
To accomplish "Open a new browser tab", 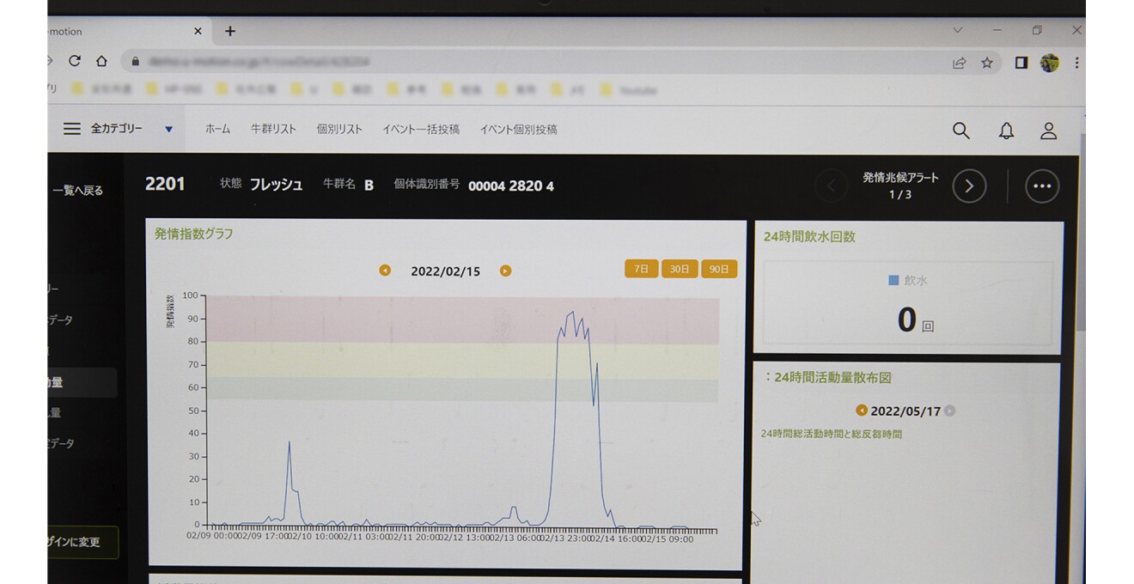I will click(229, 31).
